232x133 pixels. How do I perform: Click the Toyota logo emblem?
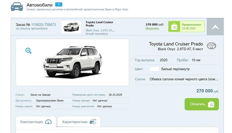(x=211, y=46)
